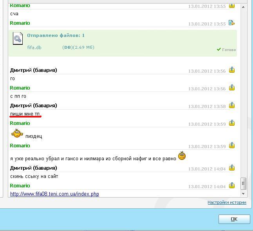Click the fifa.db file document icon
Image resolution: width=253 pixels, height=231 pixels.
tap(18, 38)
